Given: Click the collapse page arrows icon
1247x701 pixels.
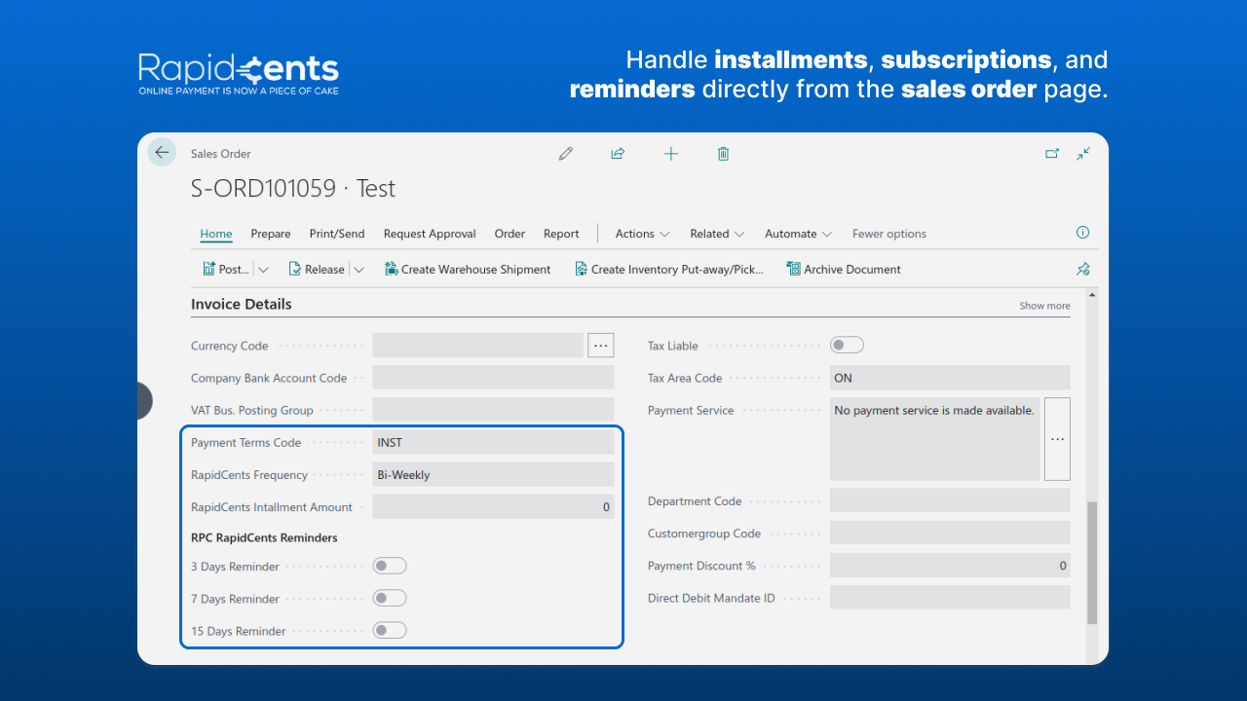Looking at the screenshot, I should click(x=1083, y=154).
